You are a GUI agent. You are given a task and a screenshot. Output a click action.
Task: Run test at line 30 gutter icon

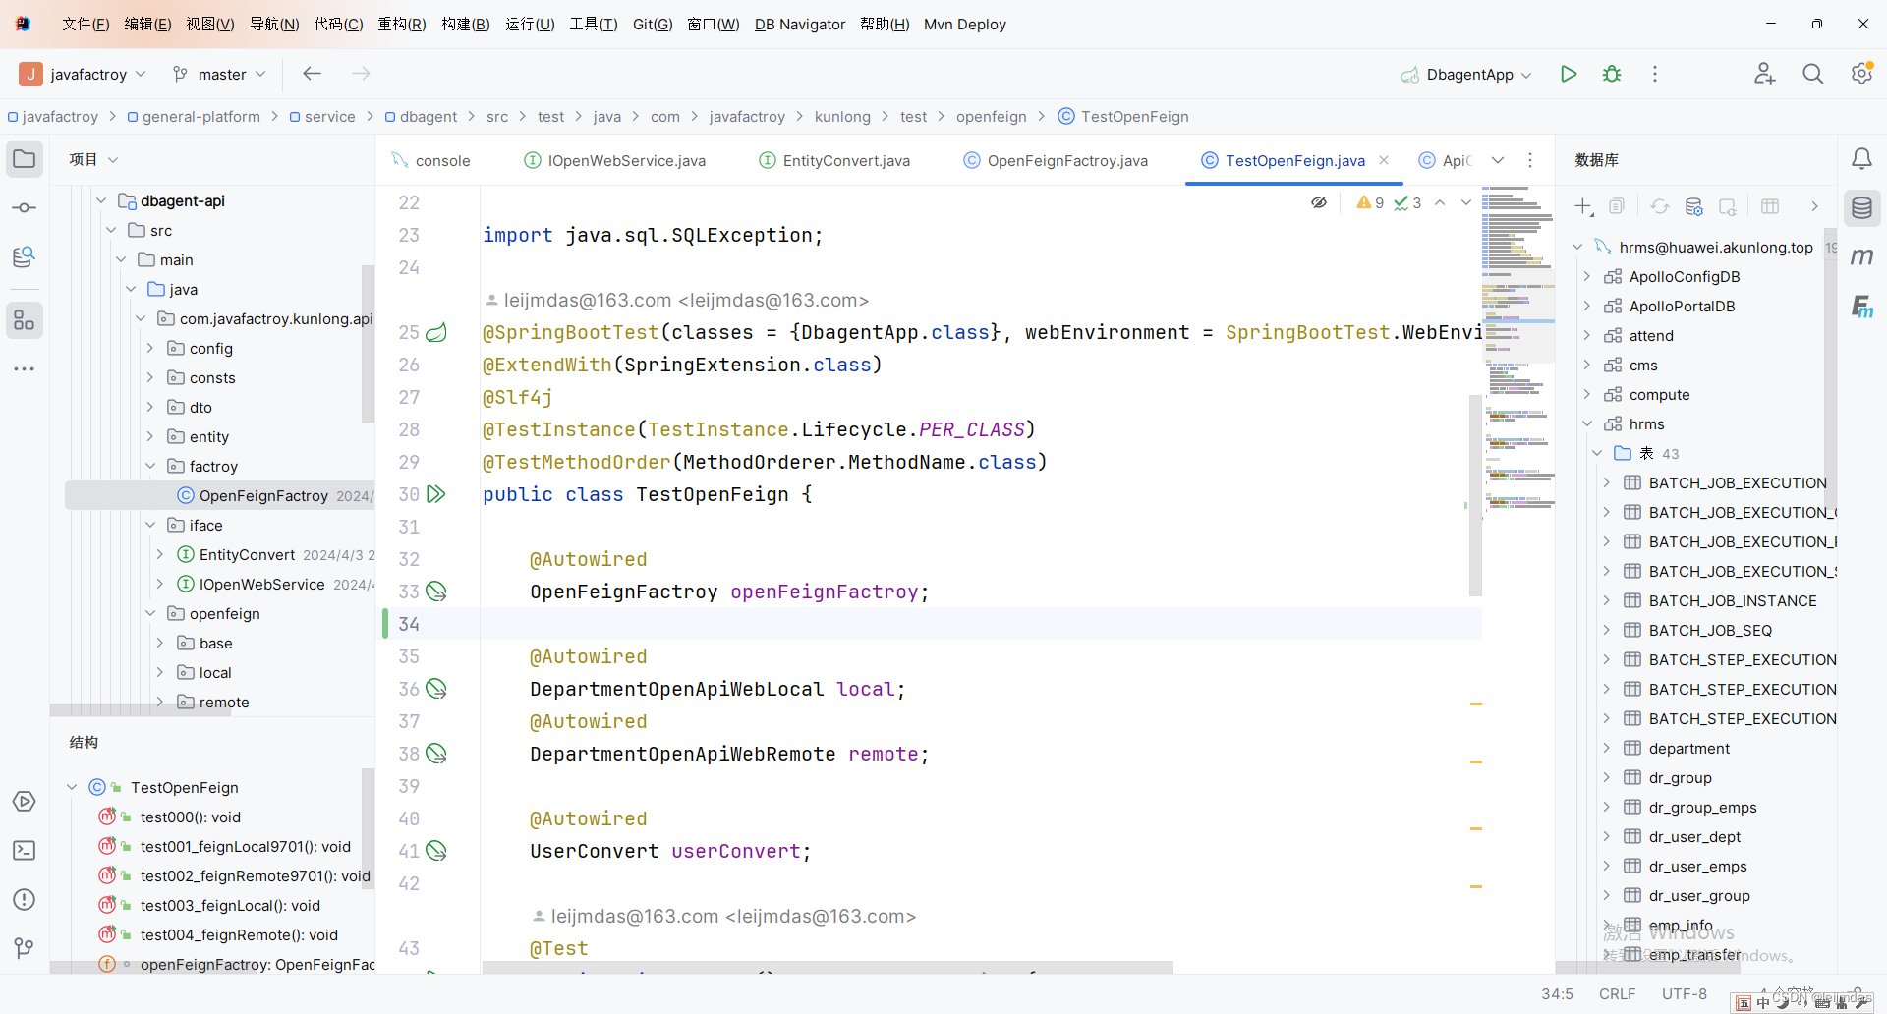click(435, 494)
